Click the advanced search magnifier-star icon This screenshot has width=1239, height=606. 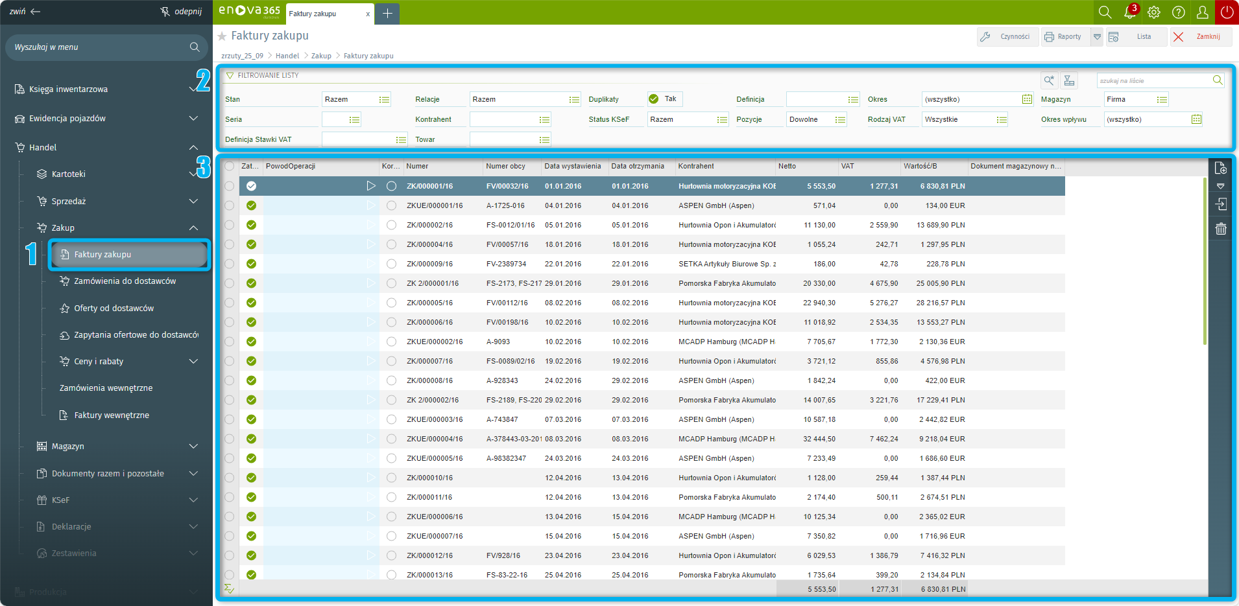[x=1049, y=80]
